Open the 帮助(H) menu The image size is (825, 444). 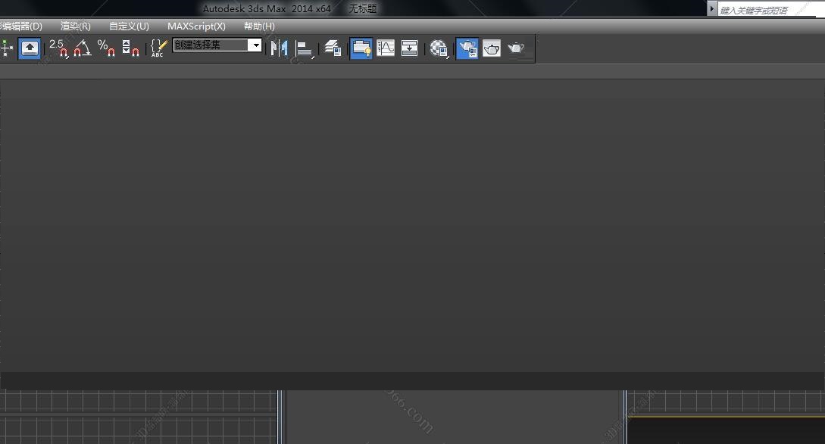coord(259,26)
